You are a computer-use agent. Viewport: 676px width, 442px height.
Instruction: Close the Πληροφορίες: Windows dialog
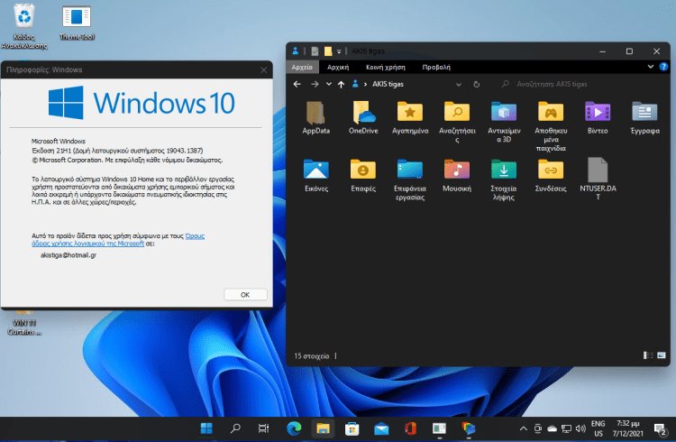264,70
